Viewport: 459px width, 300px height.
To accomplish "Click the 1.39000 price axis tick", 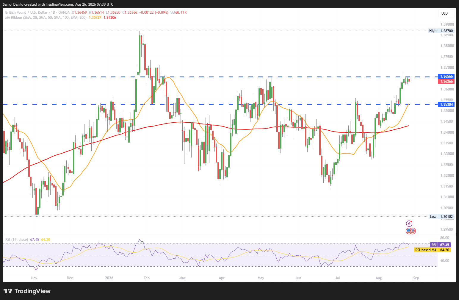I will [x=447, y=24].
